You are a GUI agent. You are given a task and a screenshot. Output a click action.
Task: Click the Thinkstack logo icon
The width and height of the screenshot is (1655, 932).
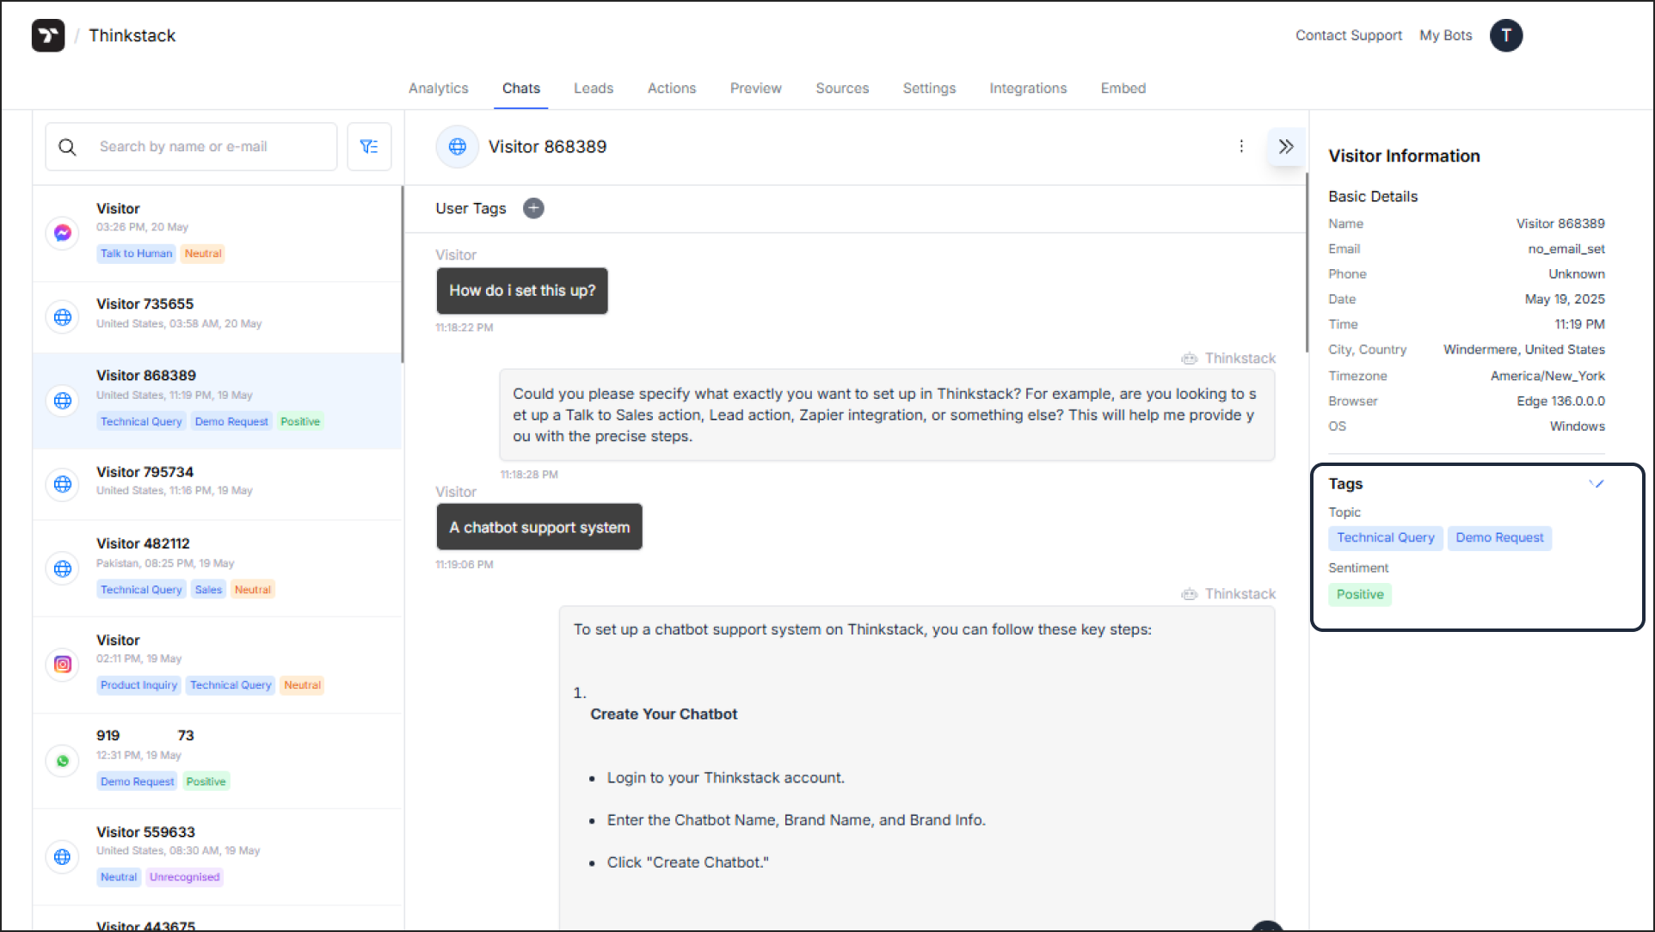[x=48, y=35]
